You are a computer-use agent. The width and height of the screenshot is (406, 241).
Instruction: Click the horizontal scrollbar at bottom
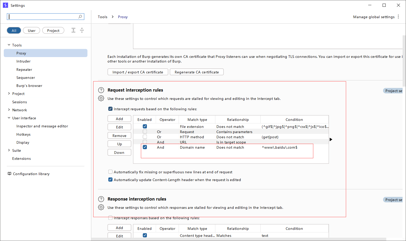pos(239,239)
